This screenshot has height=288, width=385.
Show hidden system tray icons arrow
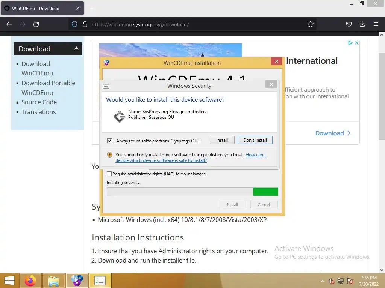[x=322, y=281]
